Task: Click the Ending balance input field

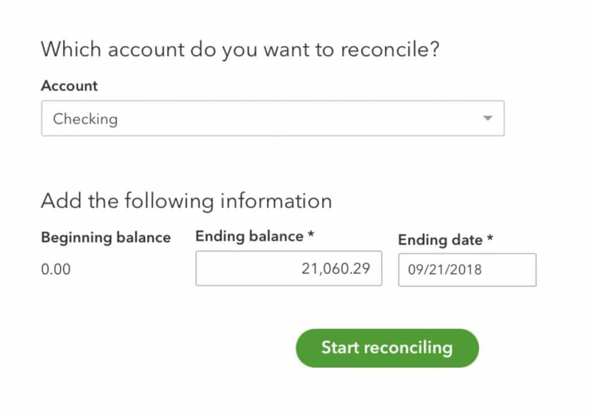Action: 288,268
